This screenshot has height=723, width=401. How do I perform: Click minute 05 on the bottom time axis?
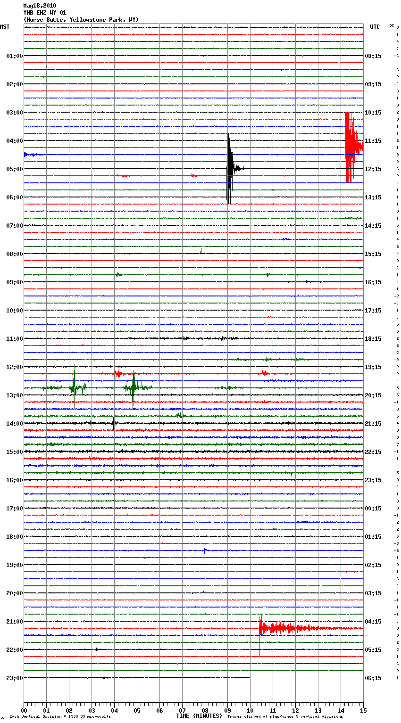137,710
